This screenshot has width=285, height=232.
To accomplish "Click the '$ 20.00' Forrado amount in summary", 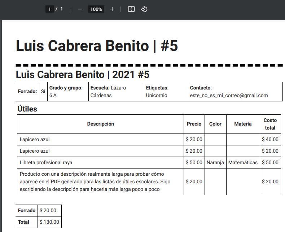I will tap(49, 211).
